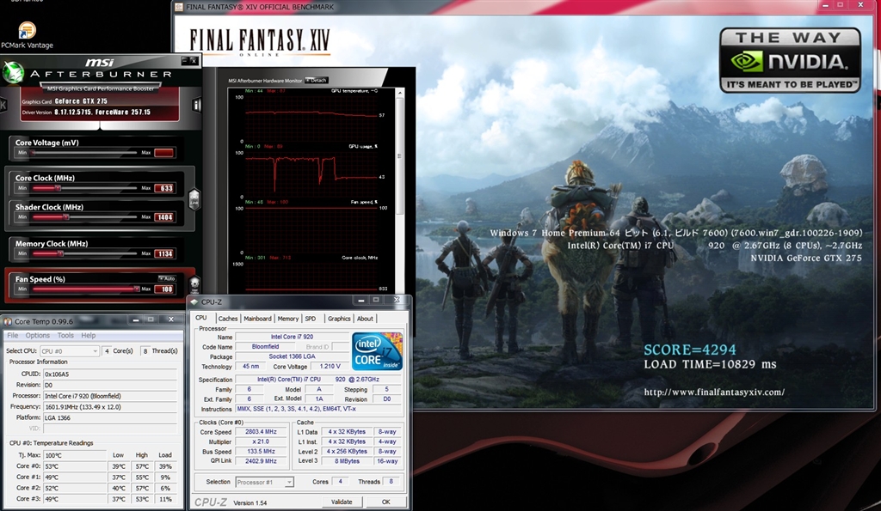Toggle the core/shader clock link button

(x=194, y=198)
